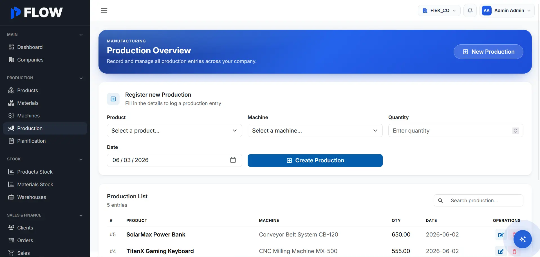Image resolution: width=540 pixels, height=257 pixels.
Task: Click Create Production button
Action: (x=315, y=160)
